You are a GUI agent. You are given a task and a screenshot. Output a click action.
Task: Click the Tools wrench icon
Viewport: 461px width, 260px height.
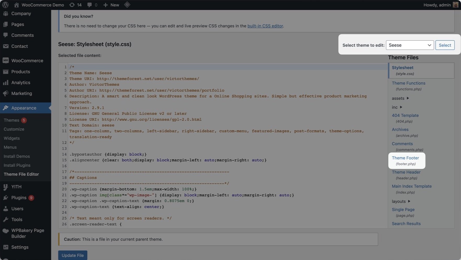pos(5,219)
